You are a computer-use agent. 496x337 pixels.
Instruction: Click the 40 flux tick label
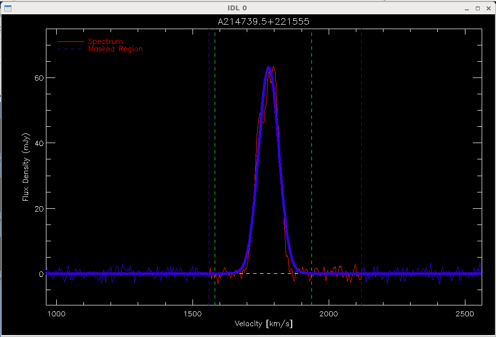[39, 143]
